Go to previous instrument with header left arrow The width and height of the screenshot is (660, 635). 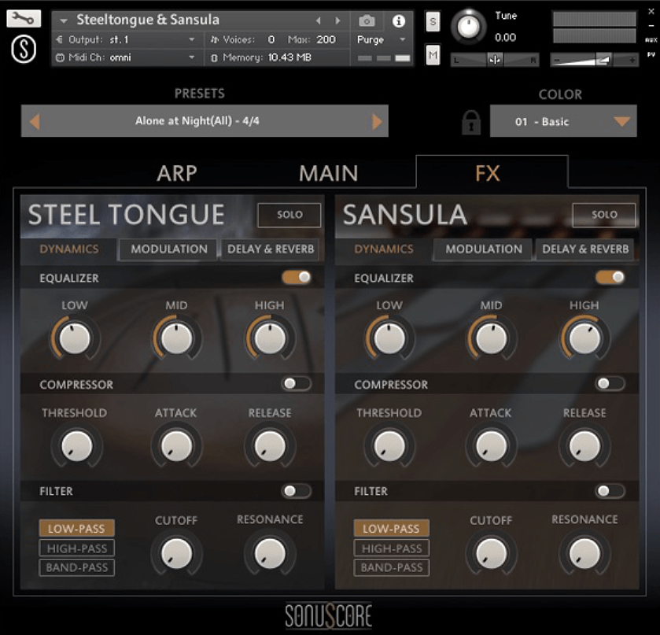tap(319, 20)
